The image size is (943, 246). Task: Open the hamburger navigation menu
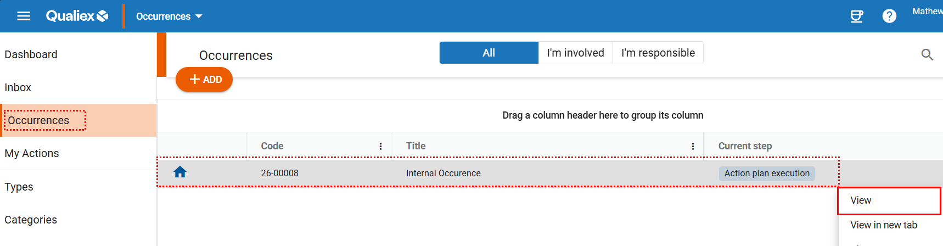coord(24,16)
